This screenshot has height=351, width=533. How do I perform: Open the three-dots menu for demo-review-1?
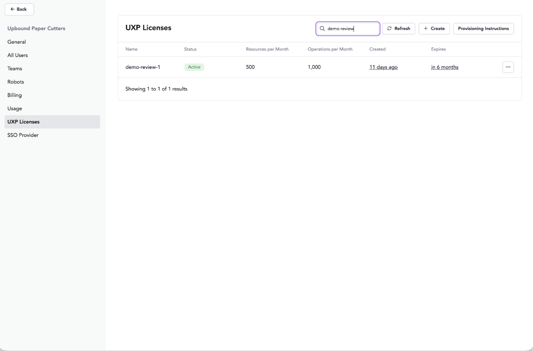coord(508,67)
